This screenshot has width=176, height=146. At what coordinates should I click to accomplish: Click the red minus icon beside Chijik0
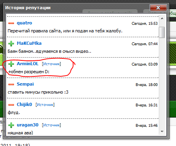pos(11,105)
